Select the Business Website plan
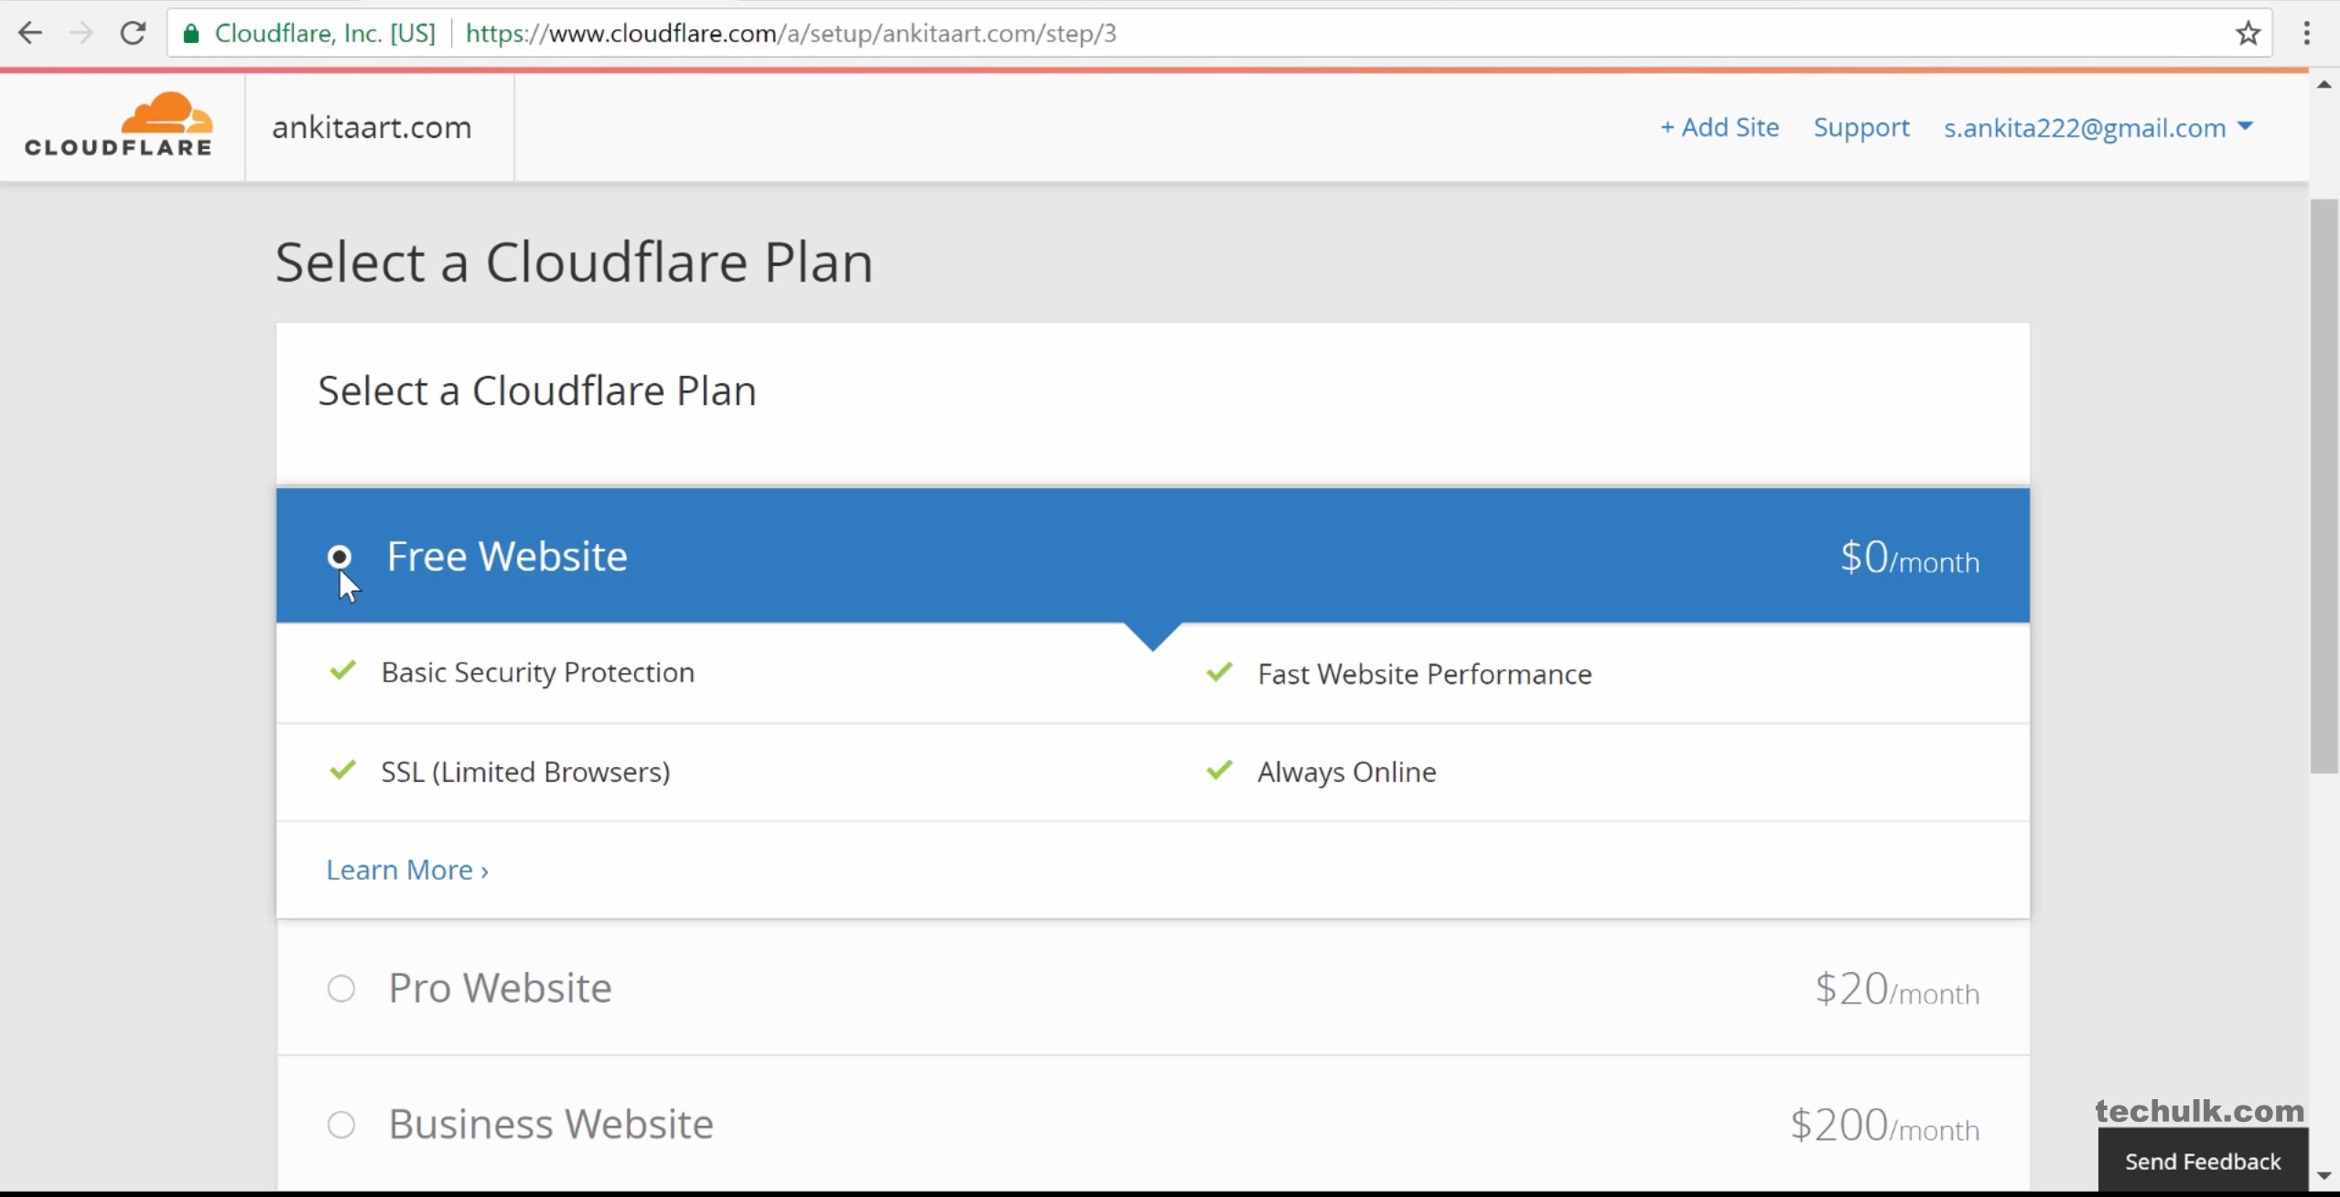2340x1197 pixels. coord(341,1125)
